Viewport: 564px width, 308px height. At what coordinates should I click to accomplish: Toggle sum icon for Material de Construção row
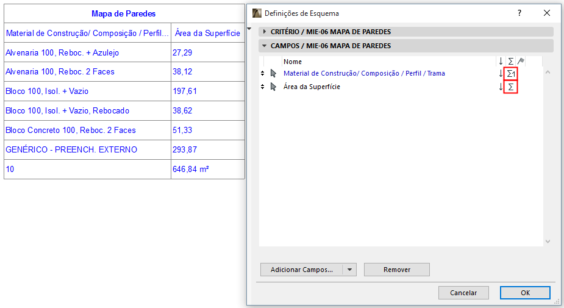coord(511,74)
